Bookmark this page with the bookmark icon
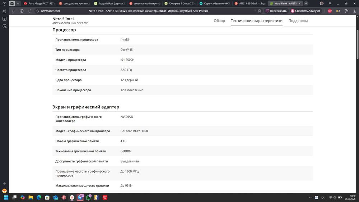Image resolution: width=359 pixels, height=202 pixels. 260,11
